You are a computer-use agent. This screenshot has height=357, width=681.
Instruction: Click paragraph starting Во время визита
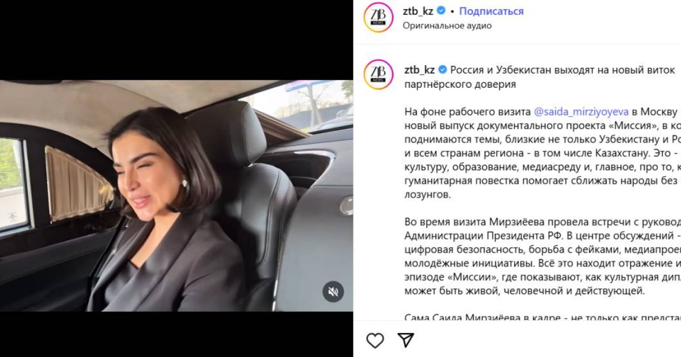point(542,256)
